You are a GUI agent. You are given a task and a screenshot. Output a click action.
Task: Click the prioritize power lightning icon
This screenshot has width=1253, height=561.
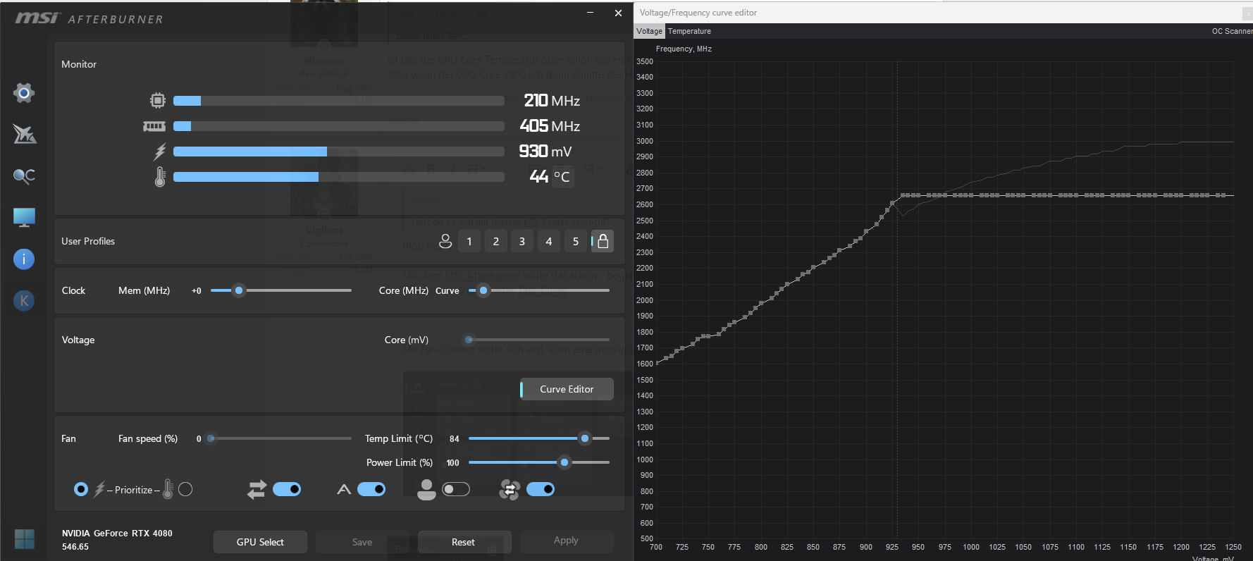[99, 489]
